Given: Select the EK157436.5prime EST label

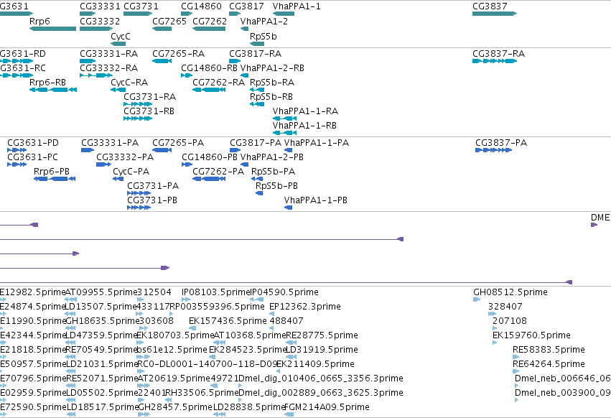Looking at the screenshot, I should (228, 321).
